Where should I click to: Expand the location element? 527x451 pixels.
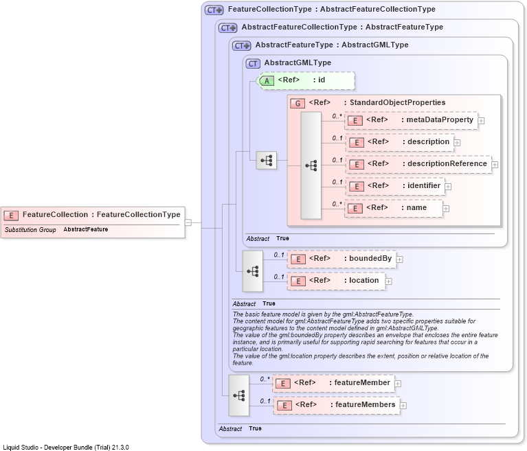(x=388, y=281)
